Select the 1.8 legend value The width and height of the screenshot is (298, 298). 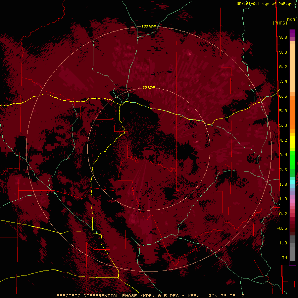[283, 184]
